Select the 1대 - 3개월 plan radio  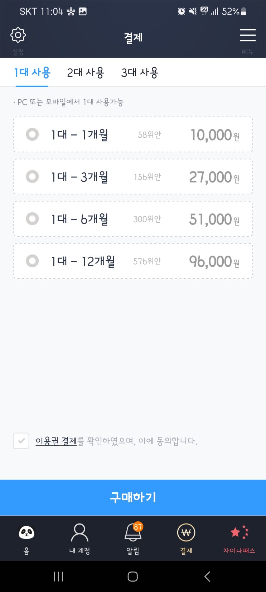(32, 177)
